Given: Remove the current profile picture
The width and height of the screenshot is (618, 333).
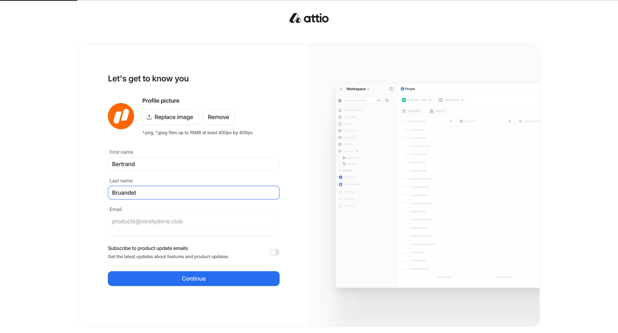Looking at the screenshot, I should tap(218, 117).
